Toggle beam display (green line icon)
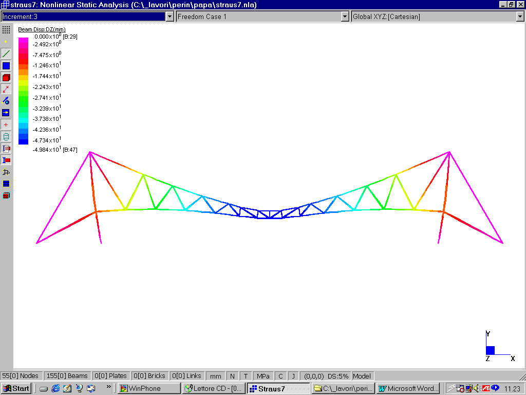Screen dimensions: 526x395 pyautogui.click(x=6, y=53)
